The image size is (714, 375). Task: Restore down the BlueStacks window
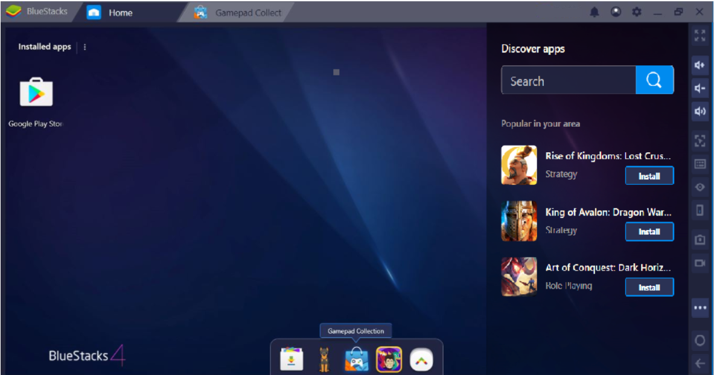(x=678, y=12)
